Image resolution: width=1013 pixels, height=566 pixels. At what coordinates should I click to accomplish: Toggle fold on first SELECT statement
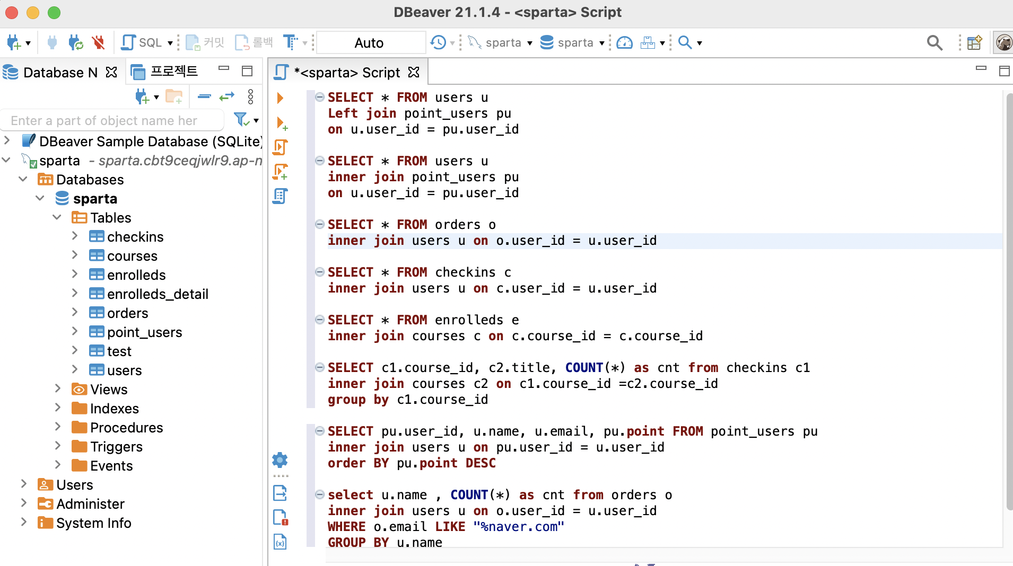[x=320, y=97]
